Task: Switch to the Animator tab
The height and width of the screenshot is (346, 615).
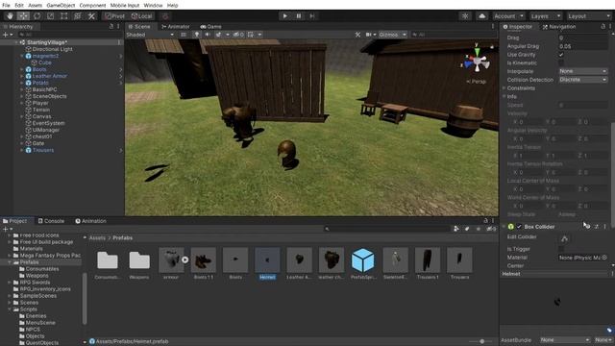Action: click(x=176, y=26)
